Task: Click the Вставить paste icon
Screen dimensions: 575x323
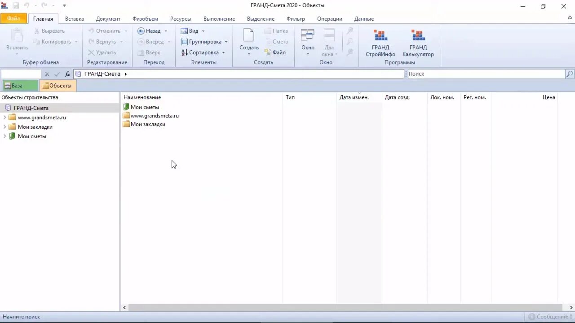Action: click(x=17, y=35)
